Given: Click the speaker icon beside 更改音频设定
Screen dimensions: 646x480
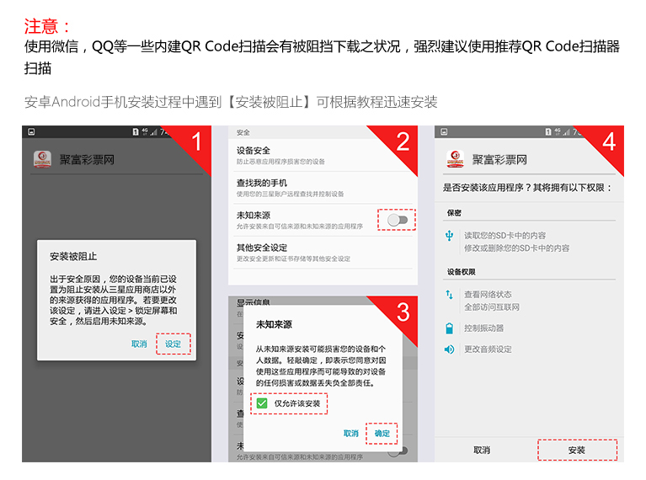Looking at the screenshot, I should (450, 349).
